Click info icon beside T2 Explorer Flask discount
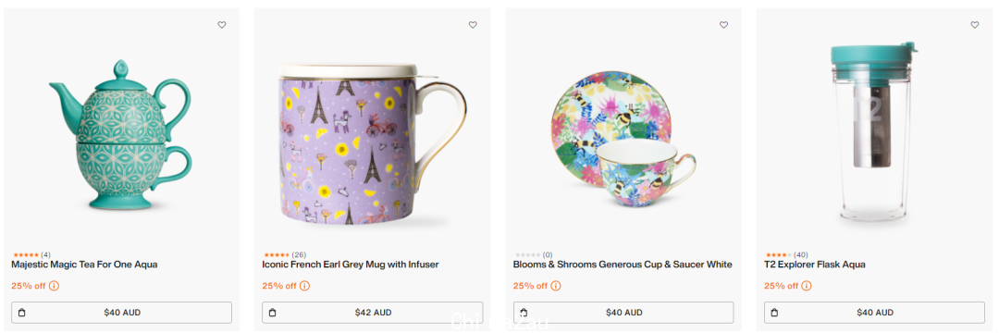This screenshot has height=333, width=999. point(807,286)
